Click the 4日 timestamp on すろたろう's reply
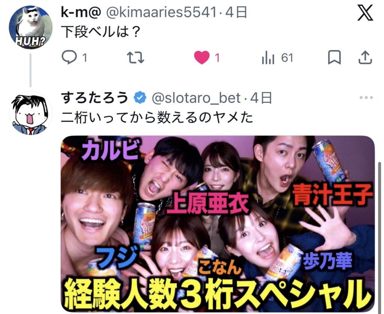 (x=261, y=98)
